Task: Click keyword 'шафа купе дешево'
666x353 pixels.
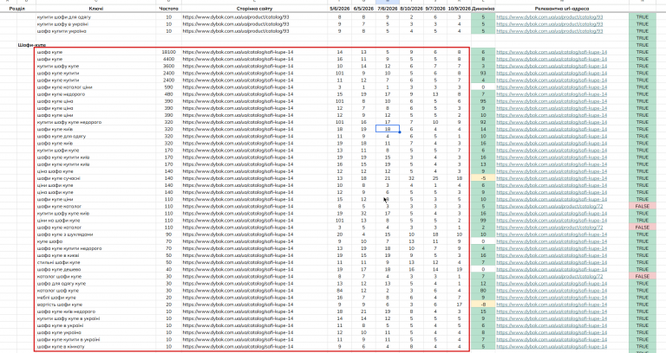Action: (x=59, y=270)
